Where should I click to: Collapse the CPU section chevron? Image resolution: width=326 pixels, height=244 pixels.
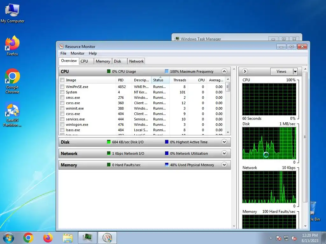(224, 71)
